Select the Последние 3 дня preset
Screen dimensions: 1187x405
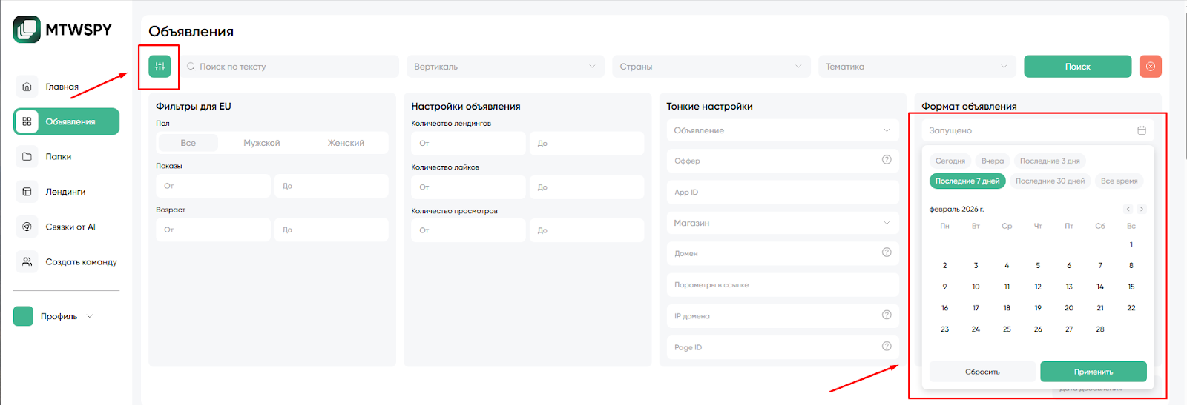click(x=1050, y=161)
